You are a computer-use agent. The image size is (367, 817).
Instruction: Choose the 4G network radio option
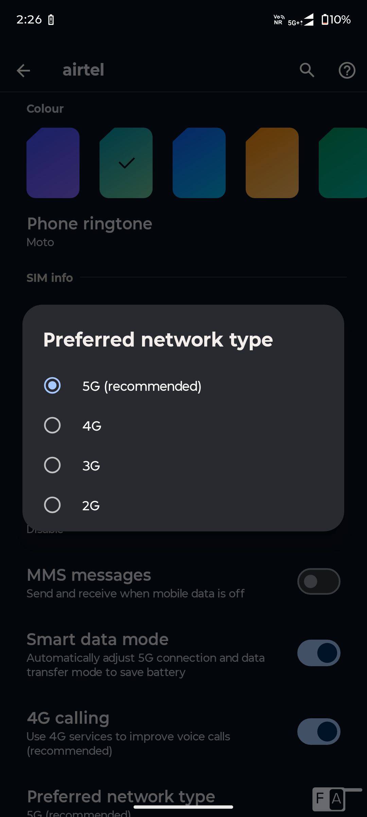(x=52, y=425)
